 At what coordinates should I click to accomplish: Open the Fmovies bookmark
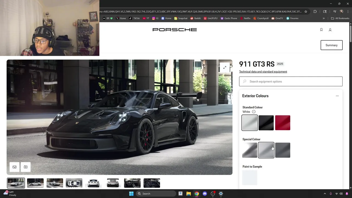292,18
